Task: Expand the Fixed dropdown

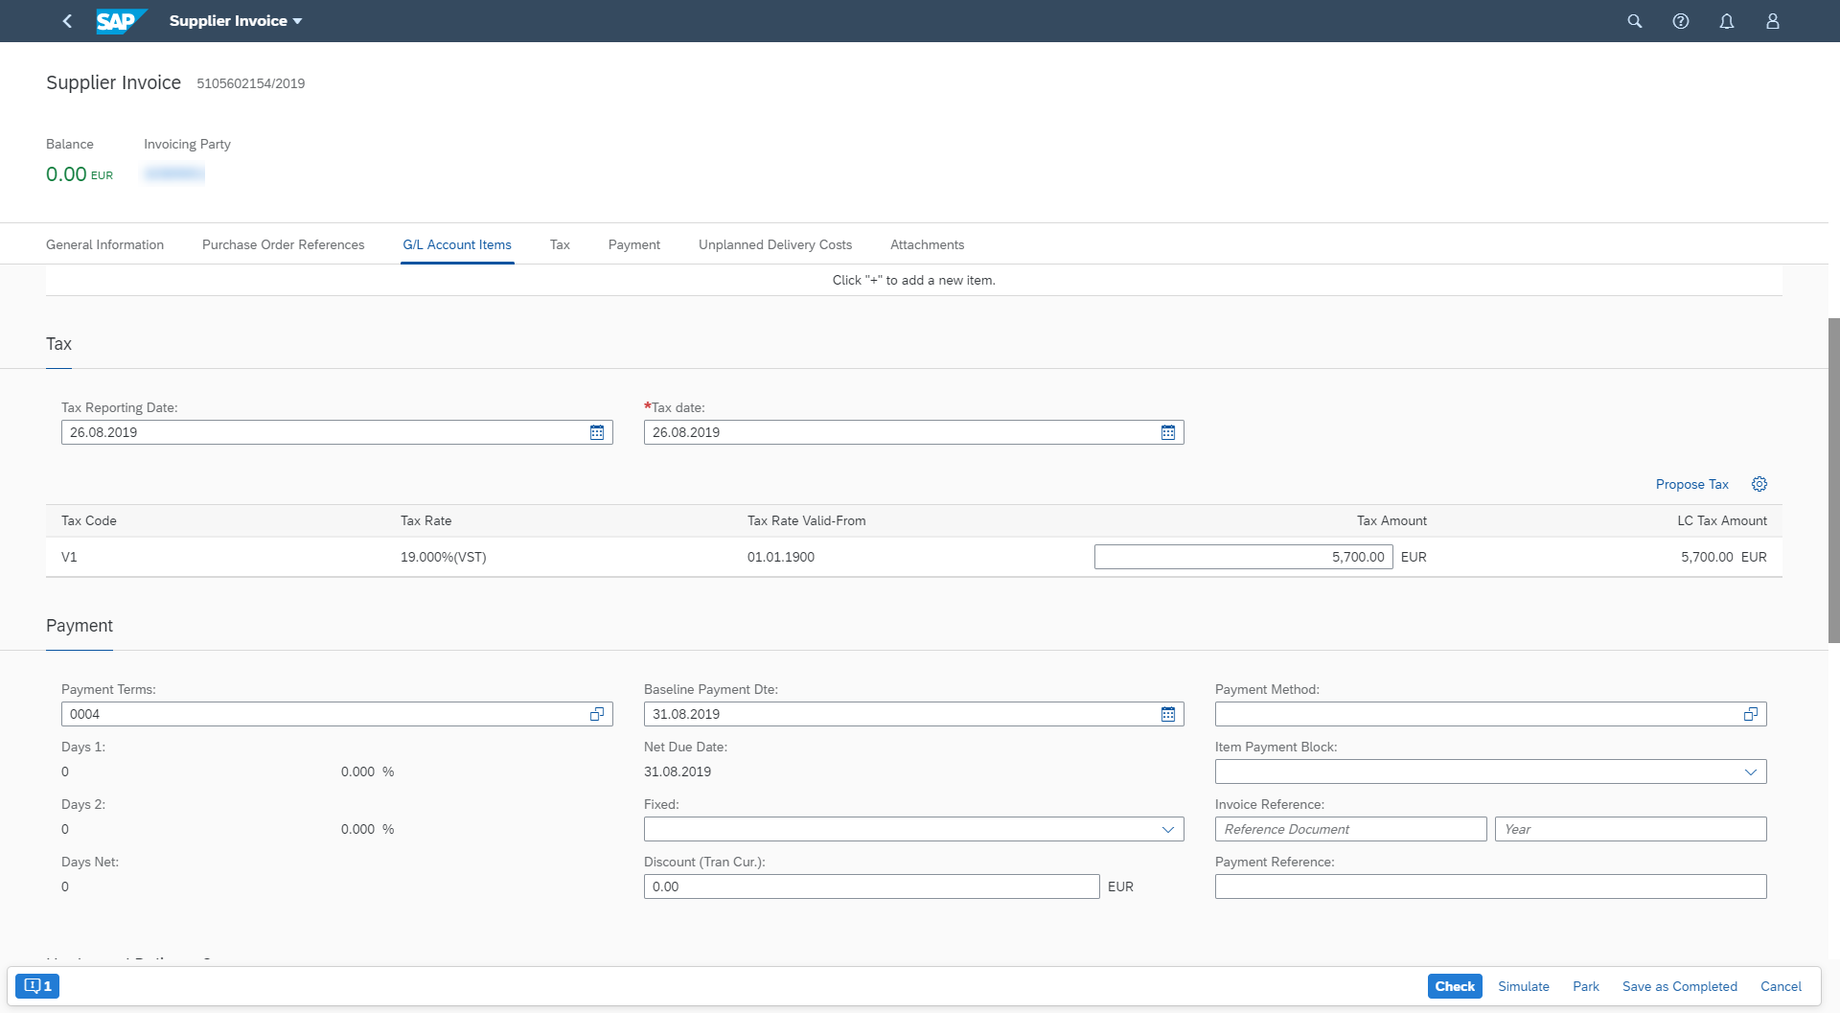Action: tap(1168, 829)
